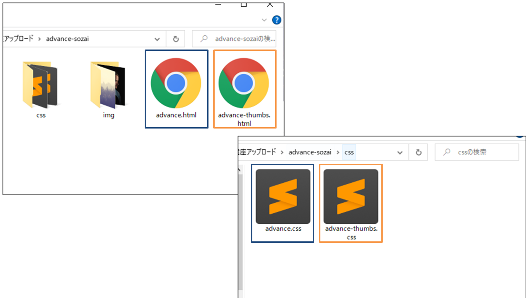Refresh the advance-sozai folder view
The image size is (526, 298).
point(176,39)
